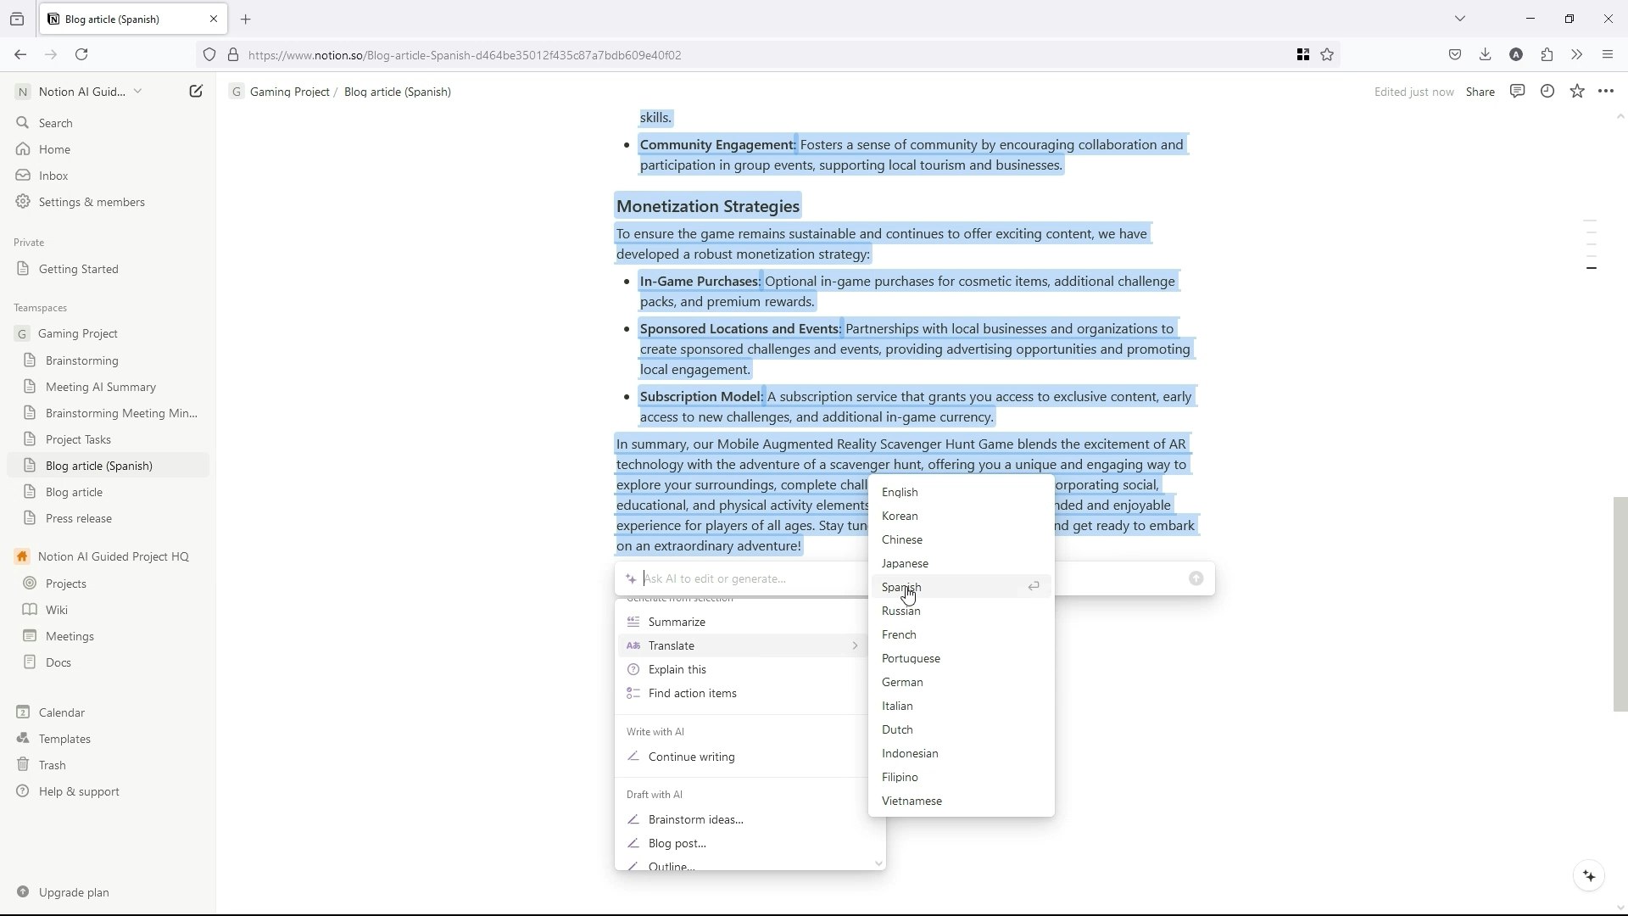The height and width of the screenshot is (916, 1628).
Task: Open Gaming Project breadcrumb link
Action: (289, 92)
